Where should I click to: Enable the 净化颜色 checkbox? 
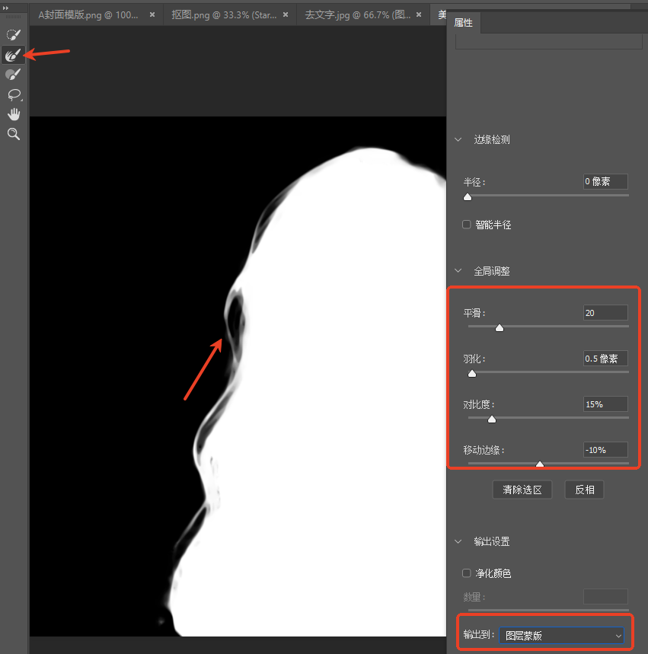click(x=467, y=573)
